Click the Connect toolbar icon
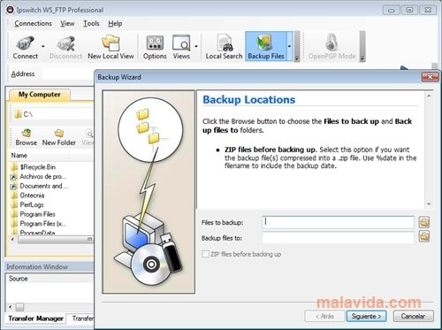 point(26,47)
